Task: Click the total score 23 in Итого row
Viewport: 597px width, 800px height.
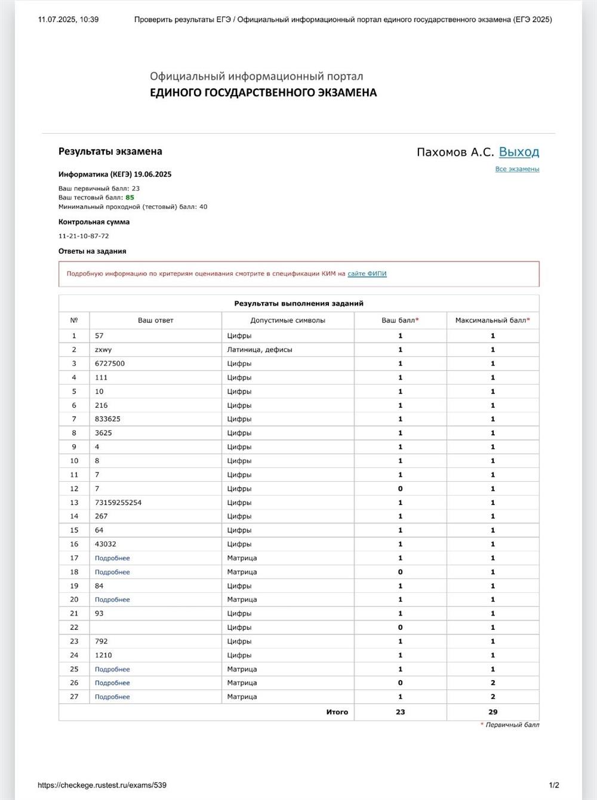Action: [x=400, y=712]
